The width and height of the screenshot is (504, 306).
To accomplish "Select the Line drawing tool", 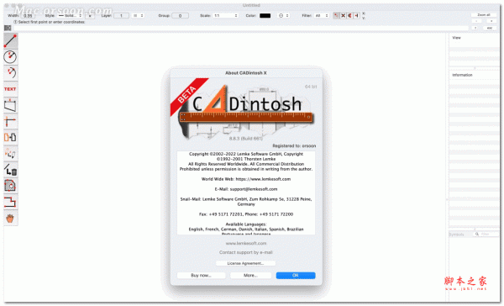I will pyautogui.click(x=10, y=41).
